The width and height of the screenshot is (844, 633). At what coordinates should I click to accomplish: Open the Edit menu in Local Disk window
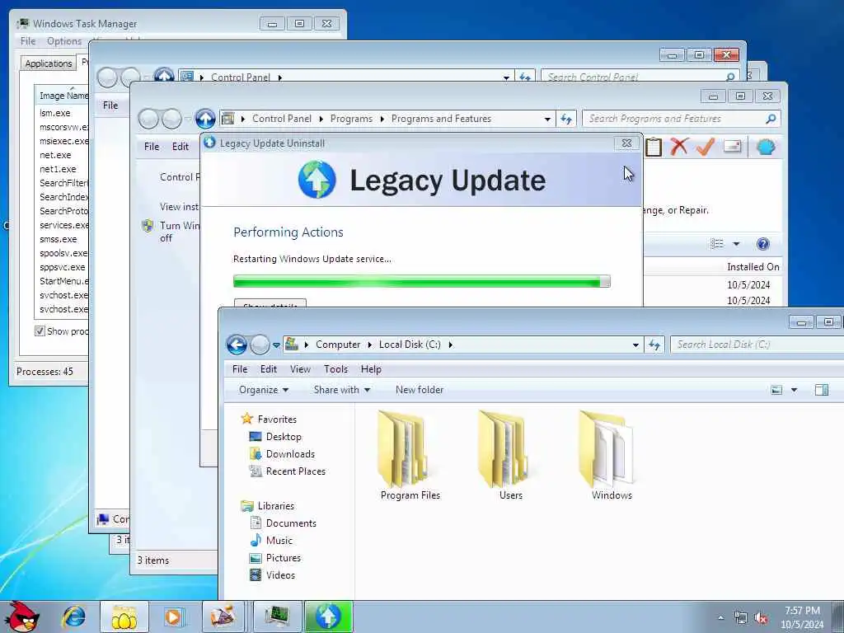[268, 368]
